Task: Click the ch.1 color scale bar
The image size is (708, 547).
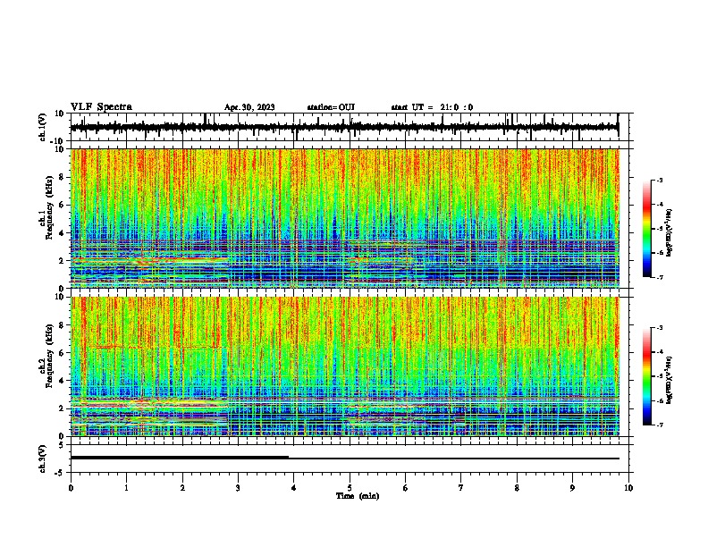Action: (647, 229)
